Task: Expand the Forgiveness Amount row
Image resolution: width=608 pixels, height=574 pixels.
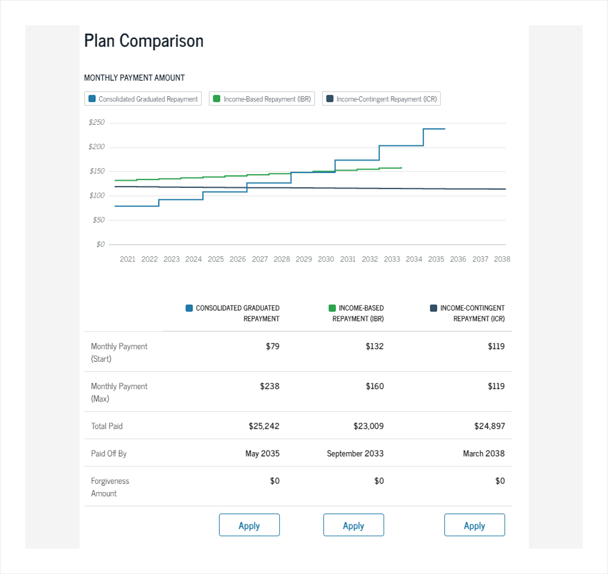Action: pos(110,487)
